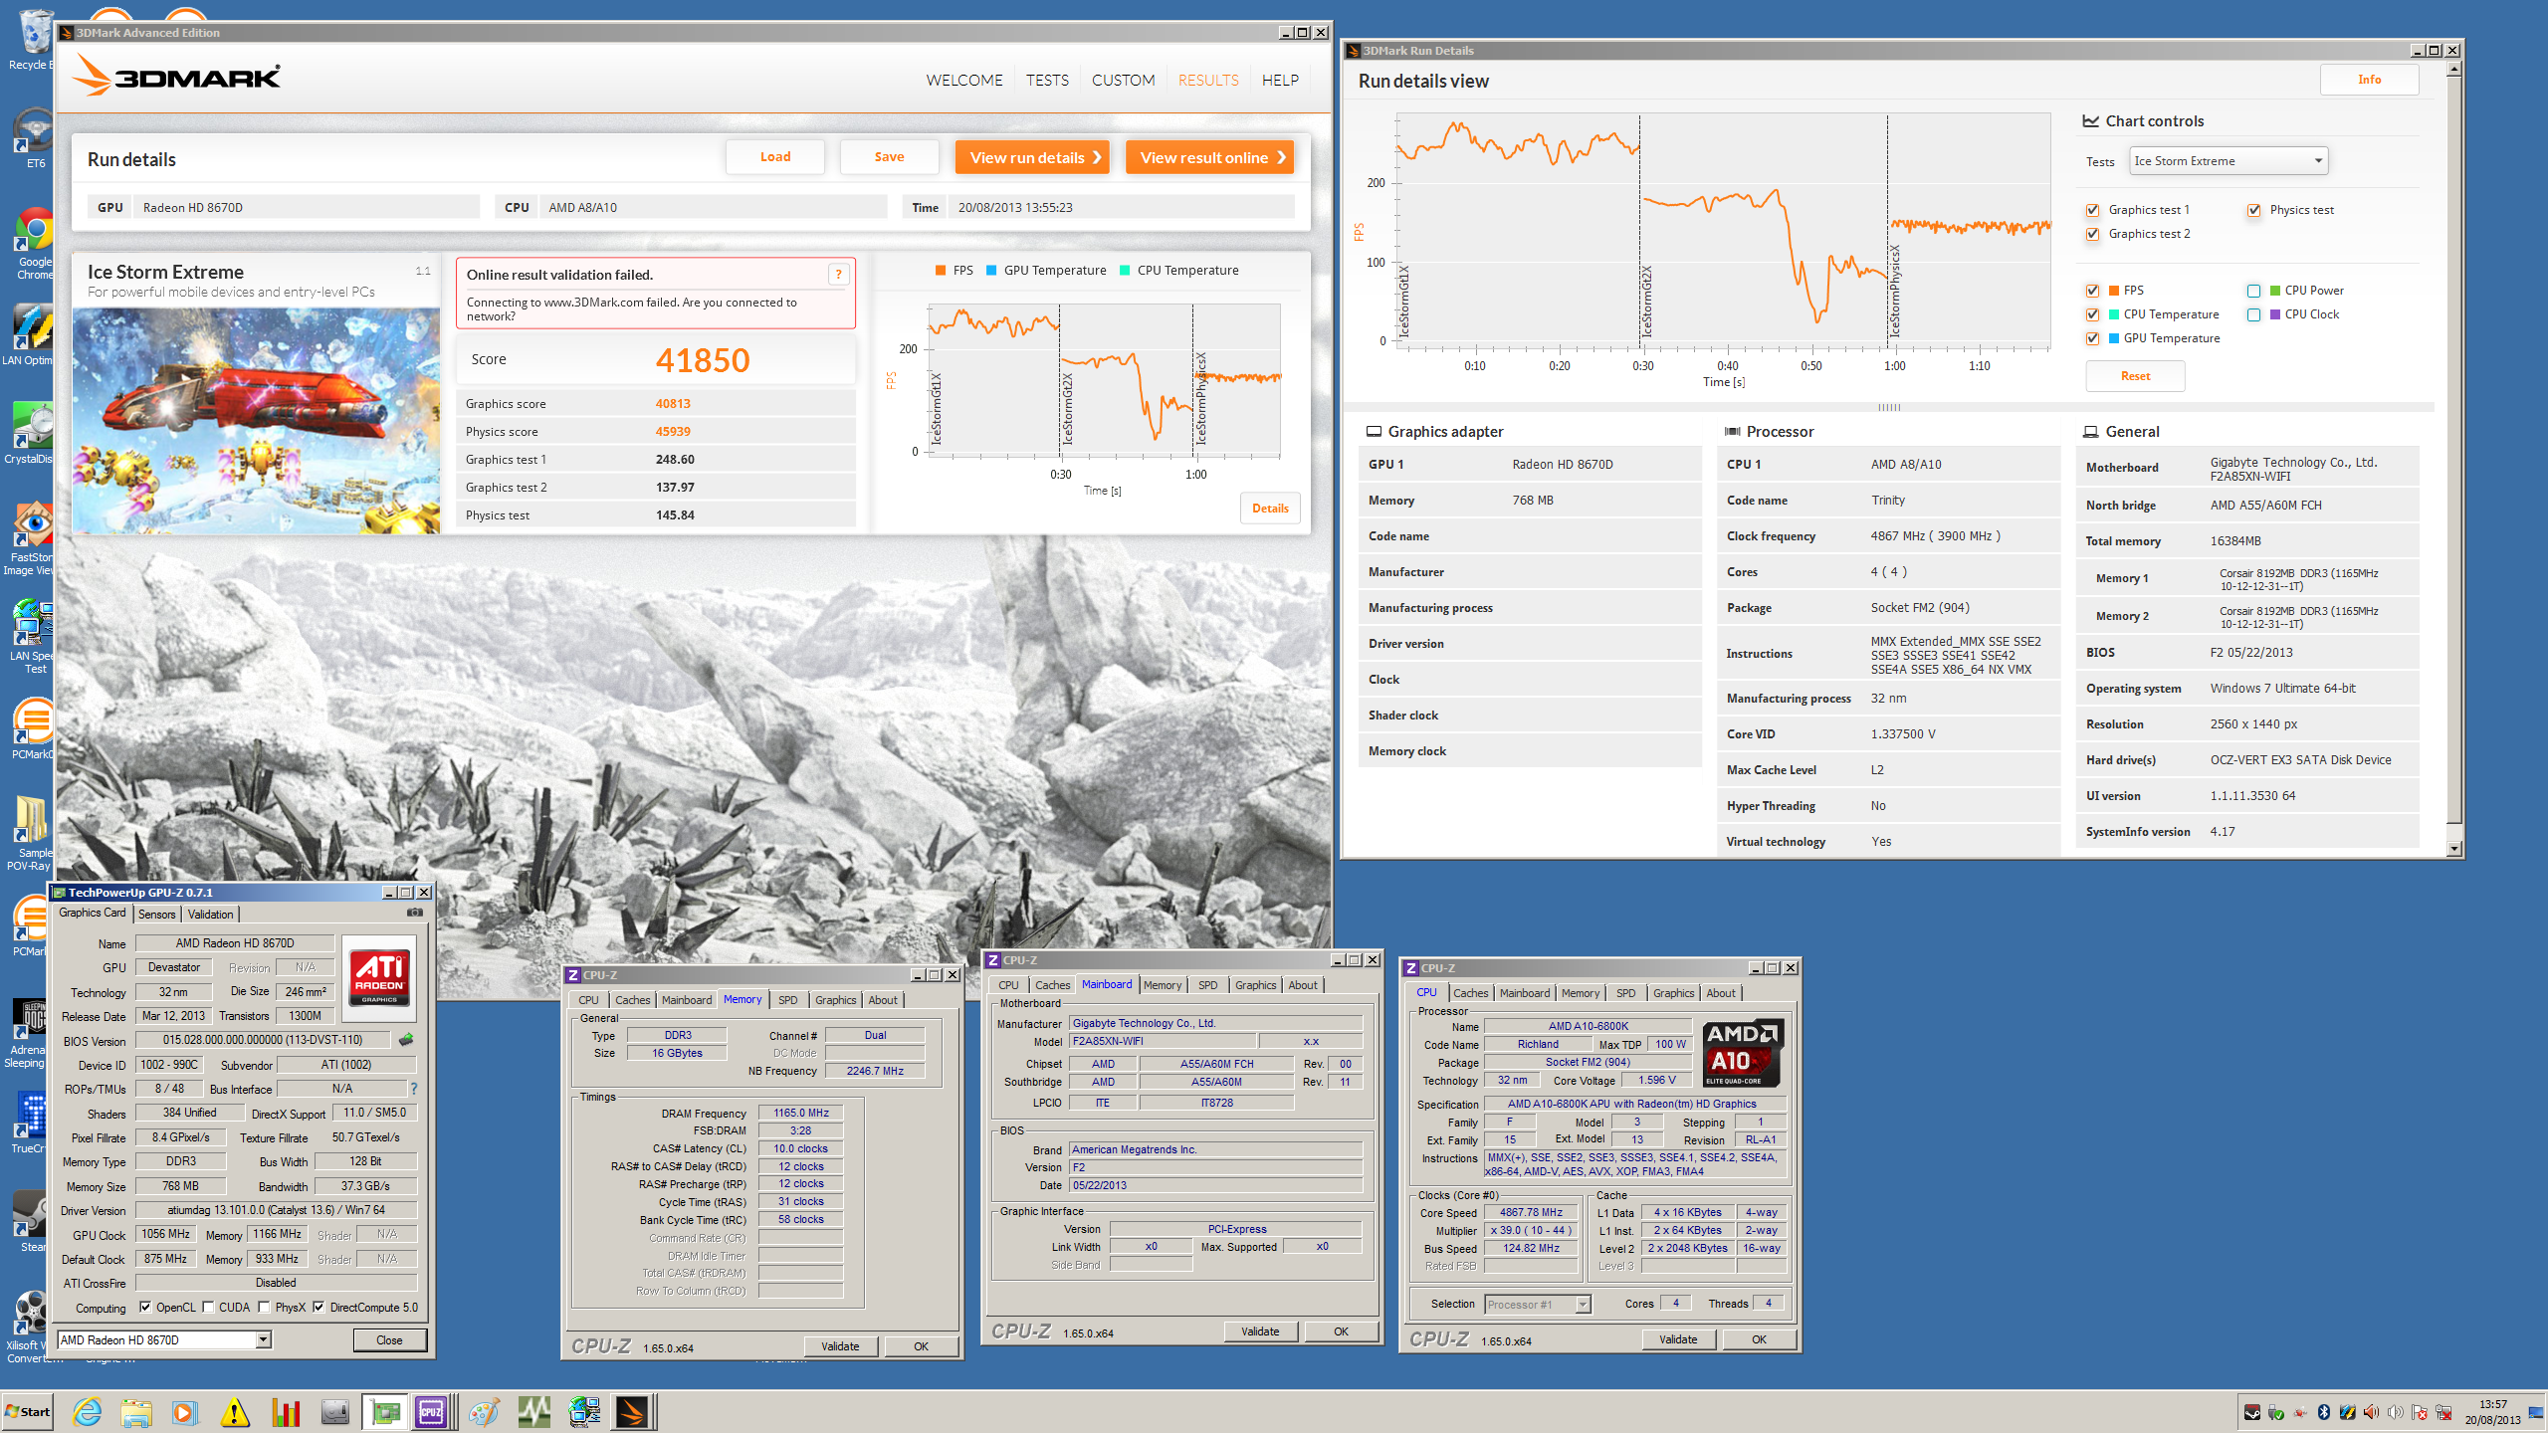Click scroll-down arrow in Run Details window
This screenshot has width=2548, height=1433.
point(2454,849)
